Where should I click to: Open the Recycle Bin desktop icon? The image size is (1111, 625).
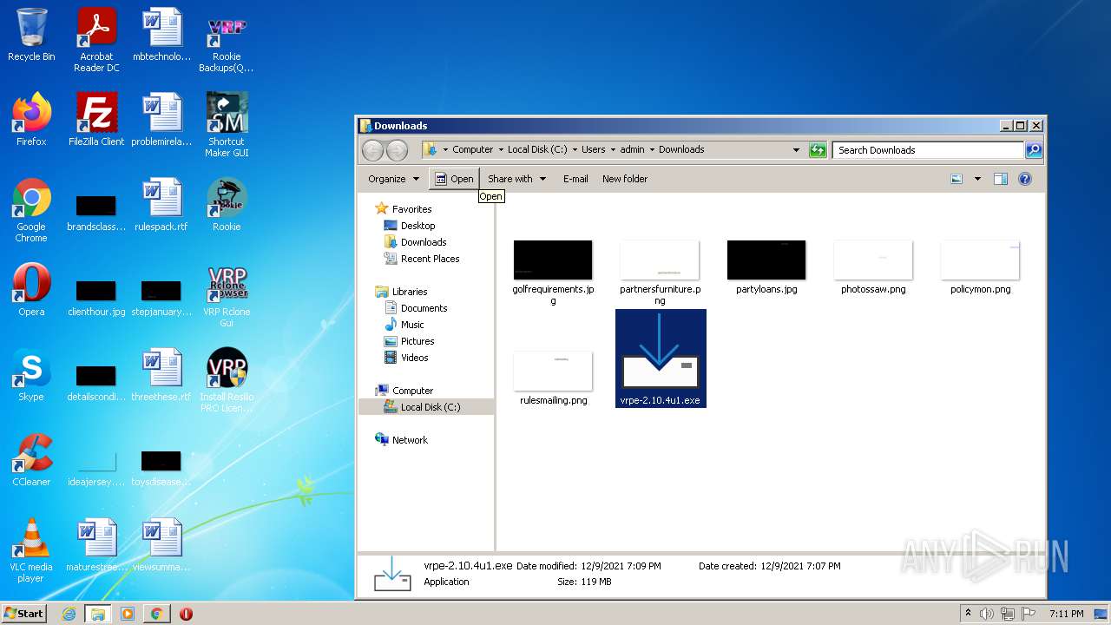(31, 35)
